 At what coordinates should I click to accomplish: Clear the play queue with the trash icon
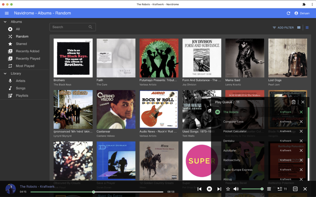(293, 102)
